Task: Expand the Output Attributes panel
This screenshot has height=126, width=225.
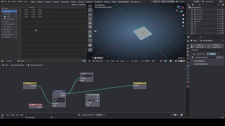Action: click(x=199, y=61)
